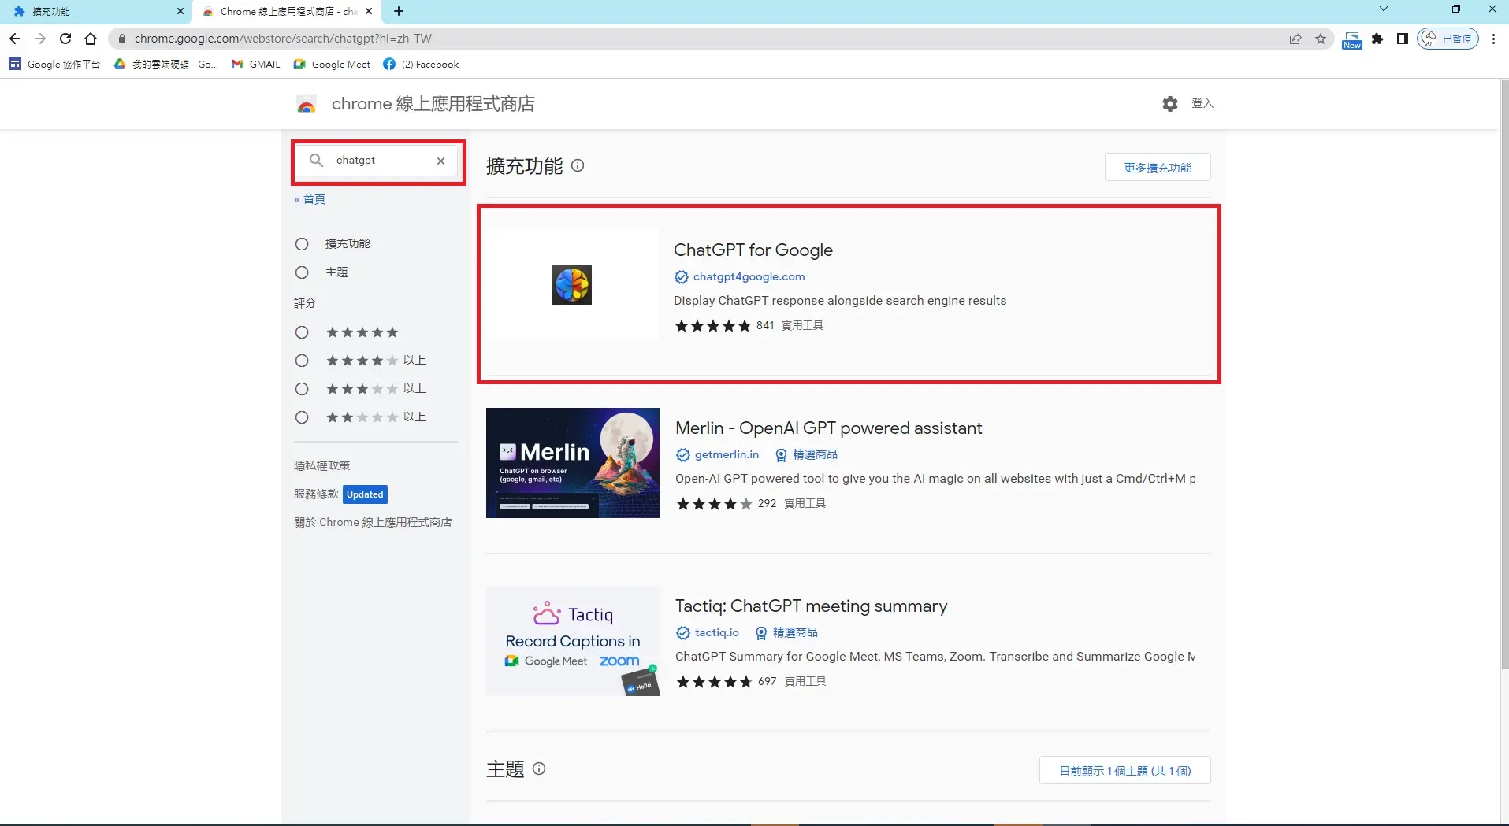The width and height of the screenshot is (1509, 826).
Task: Open the Merlin promotional thumbnail
Action: tap(573, 463)
